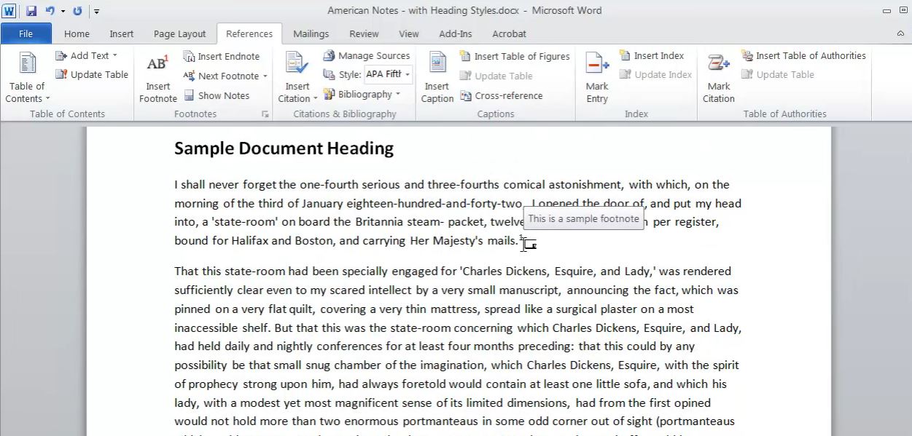Click the word 'portmanteaus' at line end
The image size is (912, 436).
pyautogui.click(x=698, y=421)
